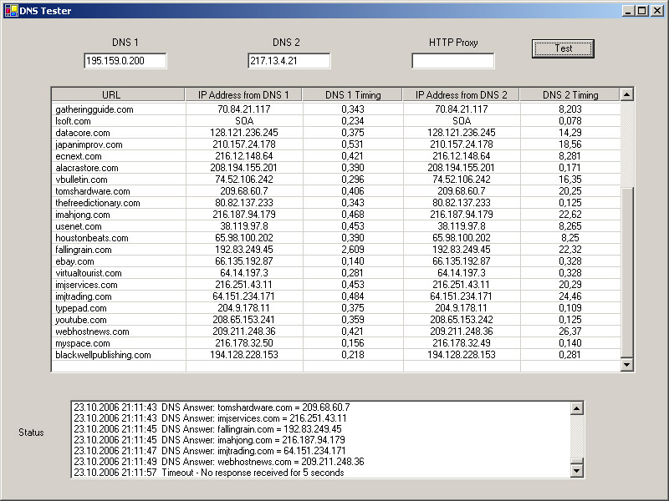
Task: Click the DNS 2 Timing column header
Action: pyautogui.click(x=570, y=94)
